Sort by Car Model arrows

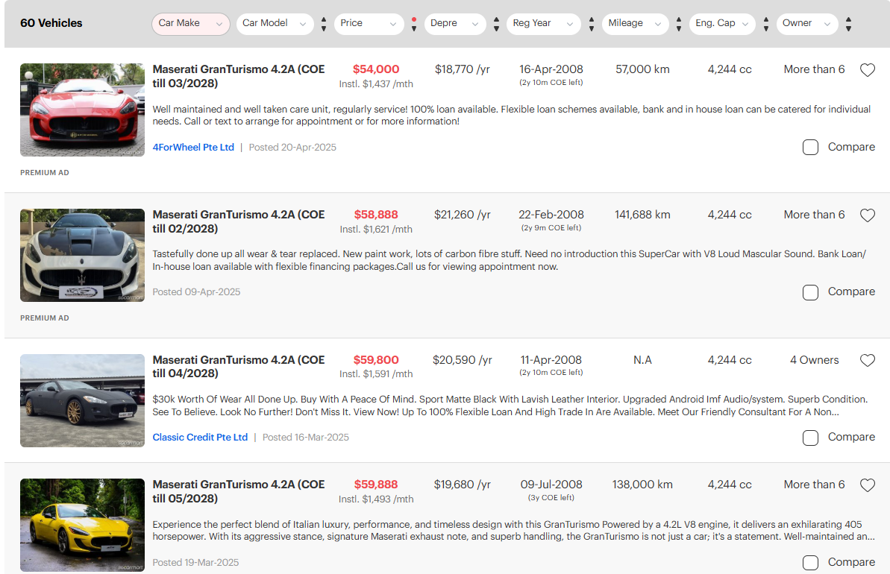coord(324,24)
